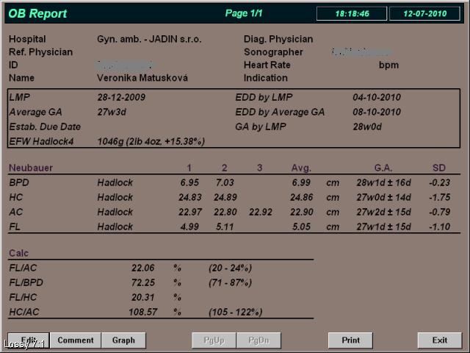Click the patient name Veronika Matusková
This screenshot has height=353, width=470.
[x=142, y=78]
